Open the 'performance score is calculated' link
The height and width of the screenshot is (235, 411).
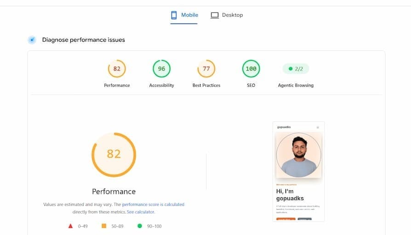pos(153,204)
